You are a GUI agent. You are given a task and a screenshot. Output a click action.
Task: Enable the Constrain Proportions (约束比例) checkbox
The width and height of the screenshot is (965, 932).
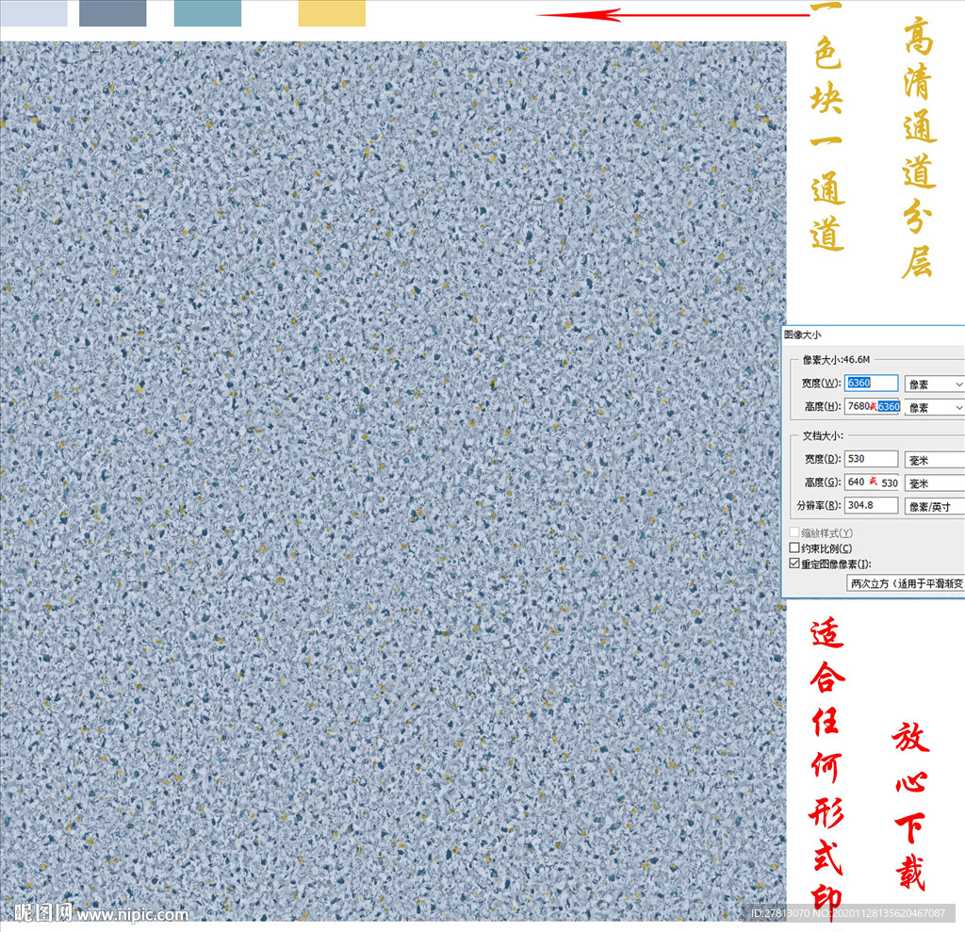pos(794,548)
